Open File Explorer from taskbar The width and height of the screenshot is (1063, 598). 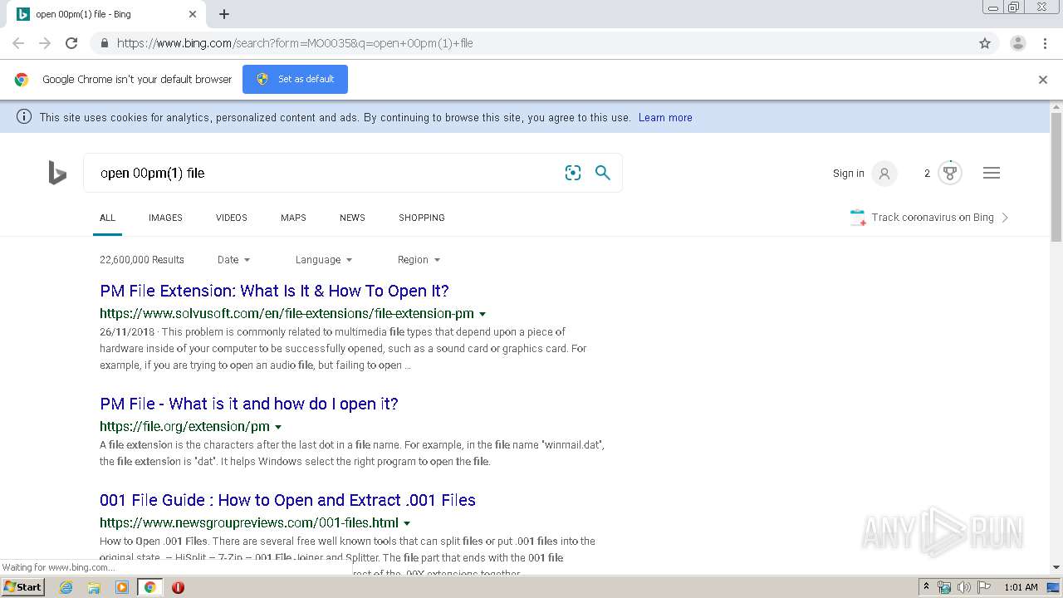tap(94, 587)
